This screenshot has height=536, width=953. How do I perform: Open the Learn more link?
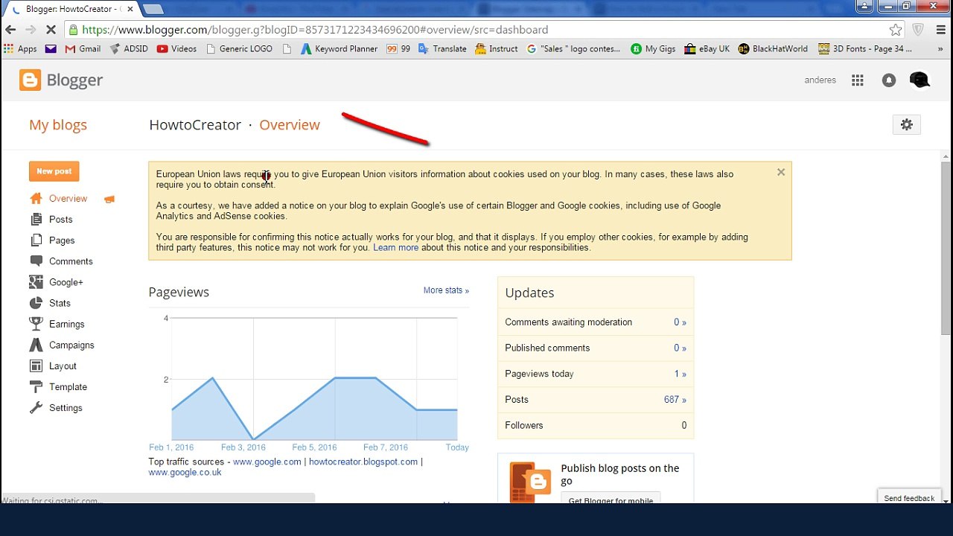point(396,248)
